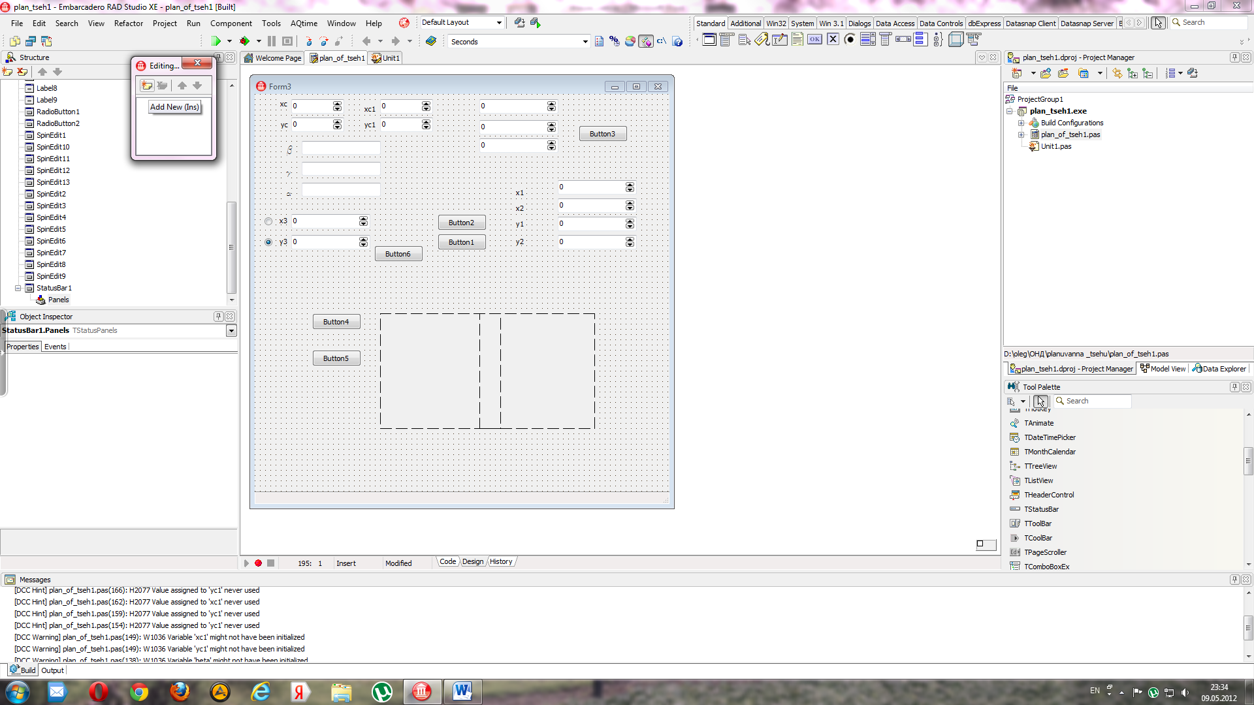Open the Refactor menu
This screenshot has height=705, width=1254.
128,23
